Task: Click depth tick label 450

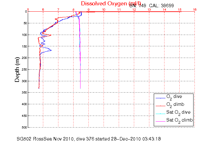Action: click(x=24, y=116)
